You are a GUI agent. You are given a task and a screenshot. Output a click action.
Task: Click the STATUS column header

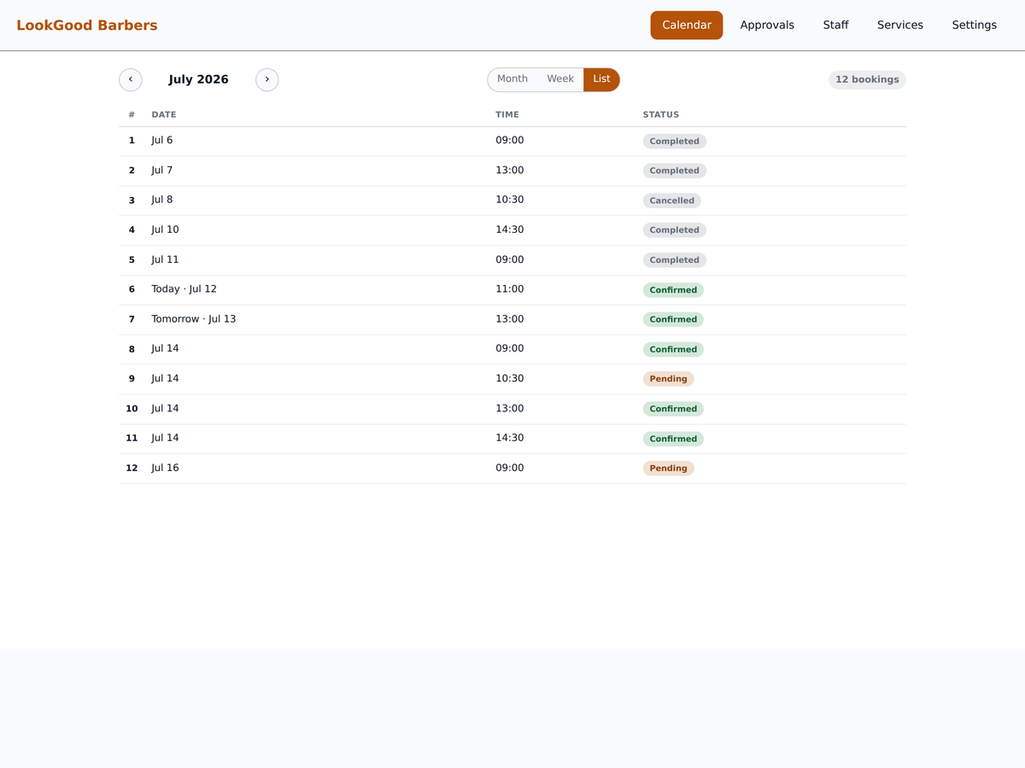click(661, 114)
